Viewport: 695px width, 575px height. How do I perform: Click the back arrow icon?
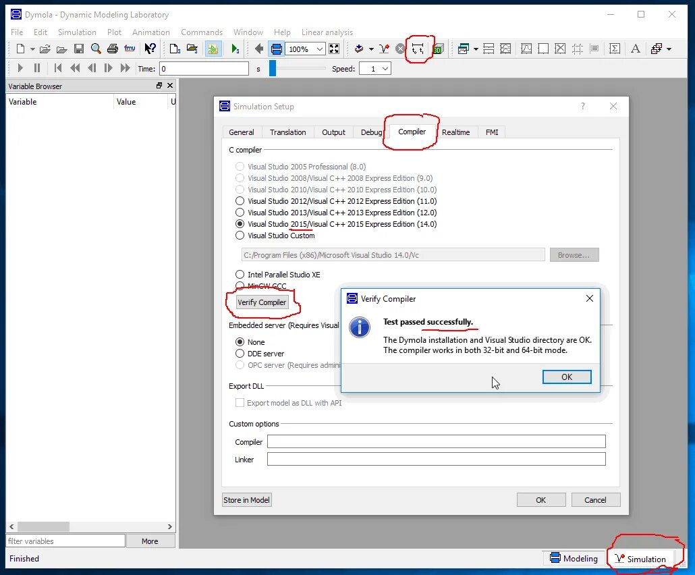point(259,49)
